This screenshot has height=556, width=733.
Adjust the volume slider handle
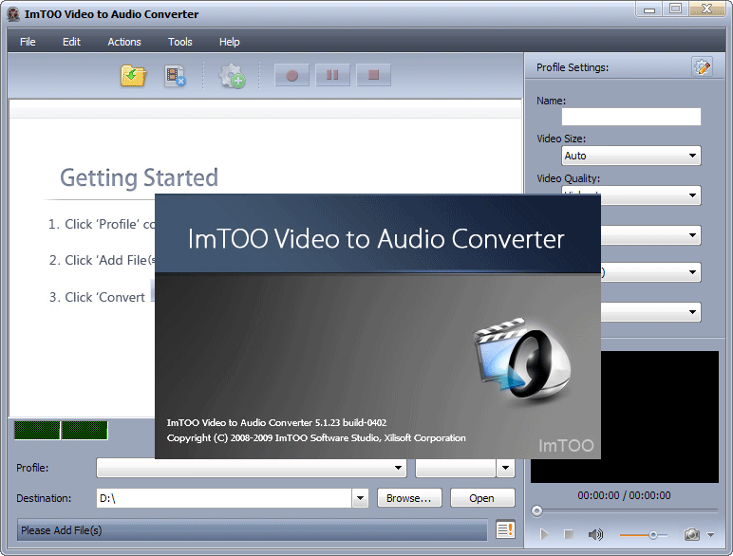(653, 535)
